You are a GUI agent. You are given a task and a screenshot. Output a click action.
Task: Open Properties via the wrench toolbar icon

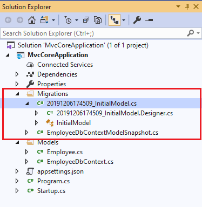(x=137, y=20)
